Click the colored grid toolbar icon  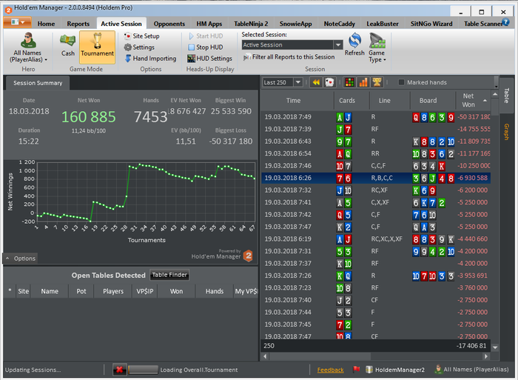coord(349,82)
